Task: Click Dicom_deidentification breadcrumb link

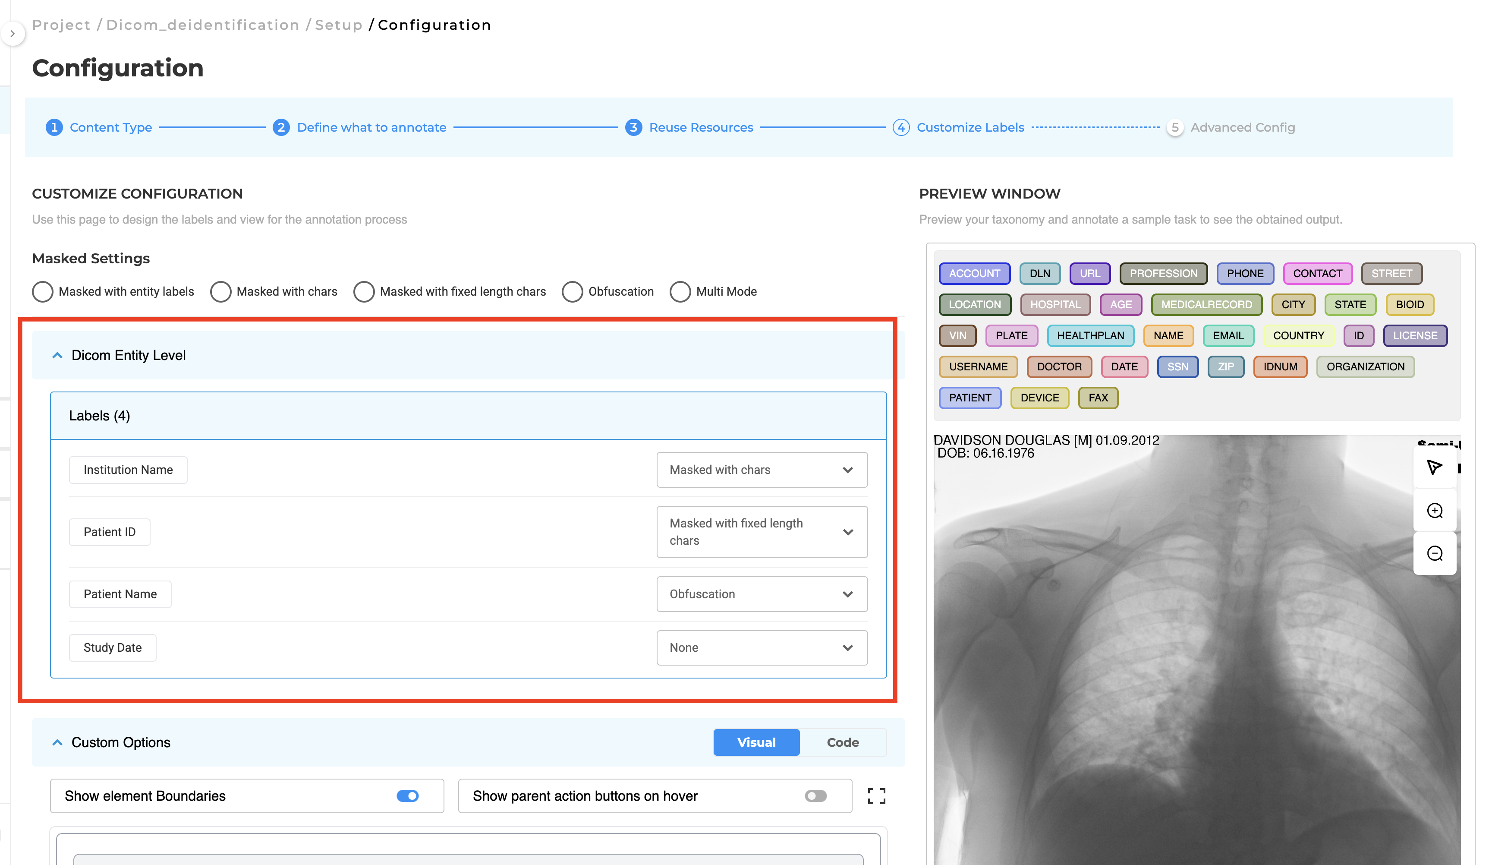Action: point(202,25)
